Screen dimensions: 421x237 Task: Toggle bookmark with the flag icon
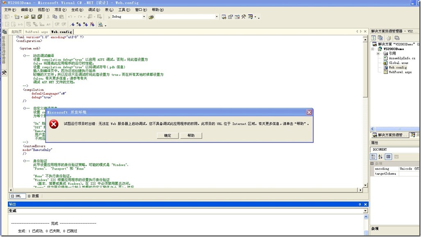point(72,25)
